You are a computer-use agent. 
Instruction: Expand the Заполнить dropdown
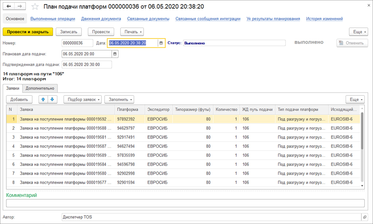[119, 99]
